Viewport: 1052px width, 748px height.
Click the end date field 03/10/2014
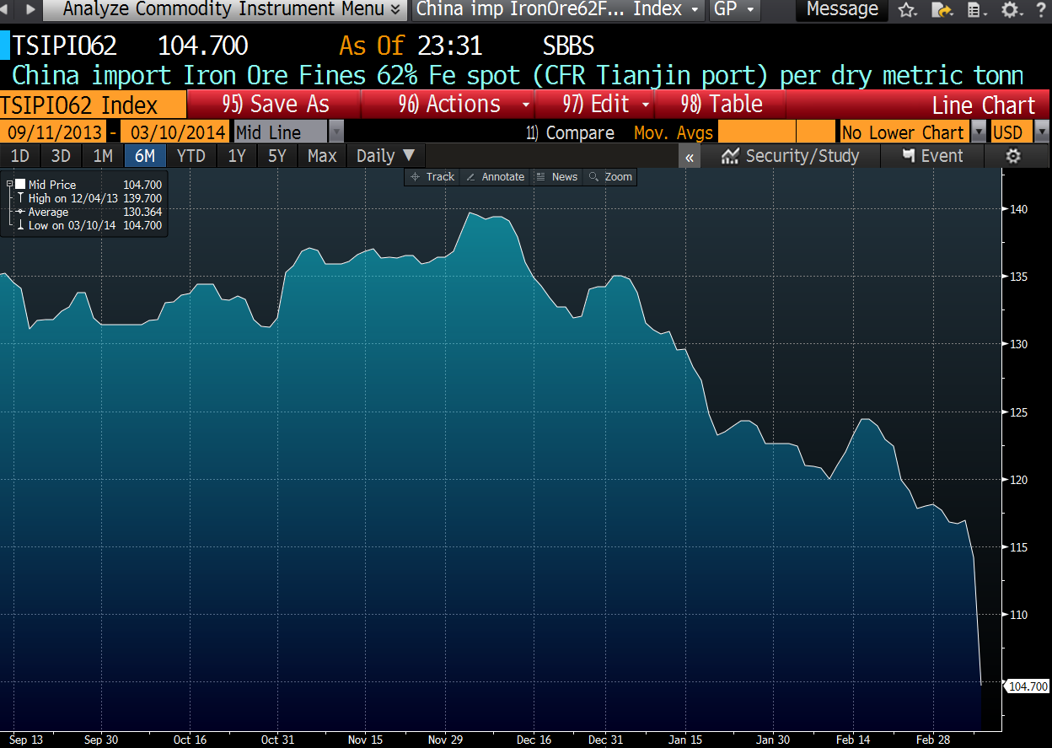(x=175, y=132)
